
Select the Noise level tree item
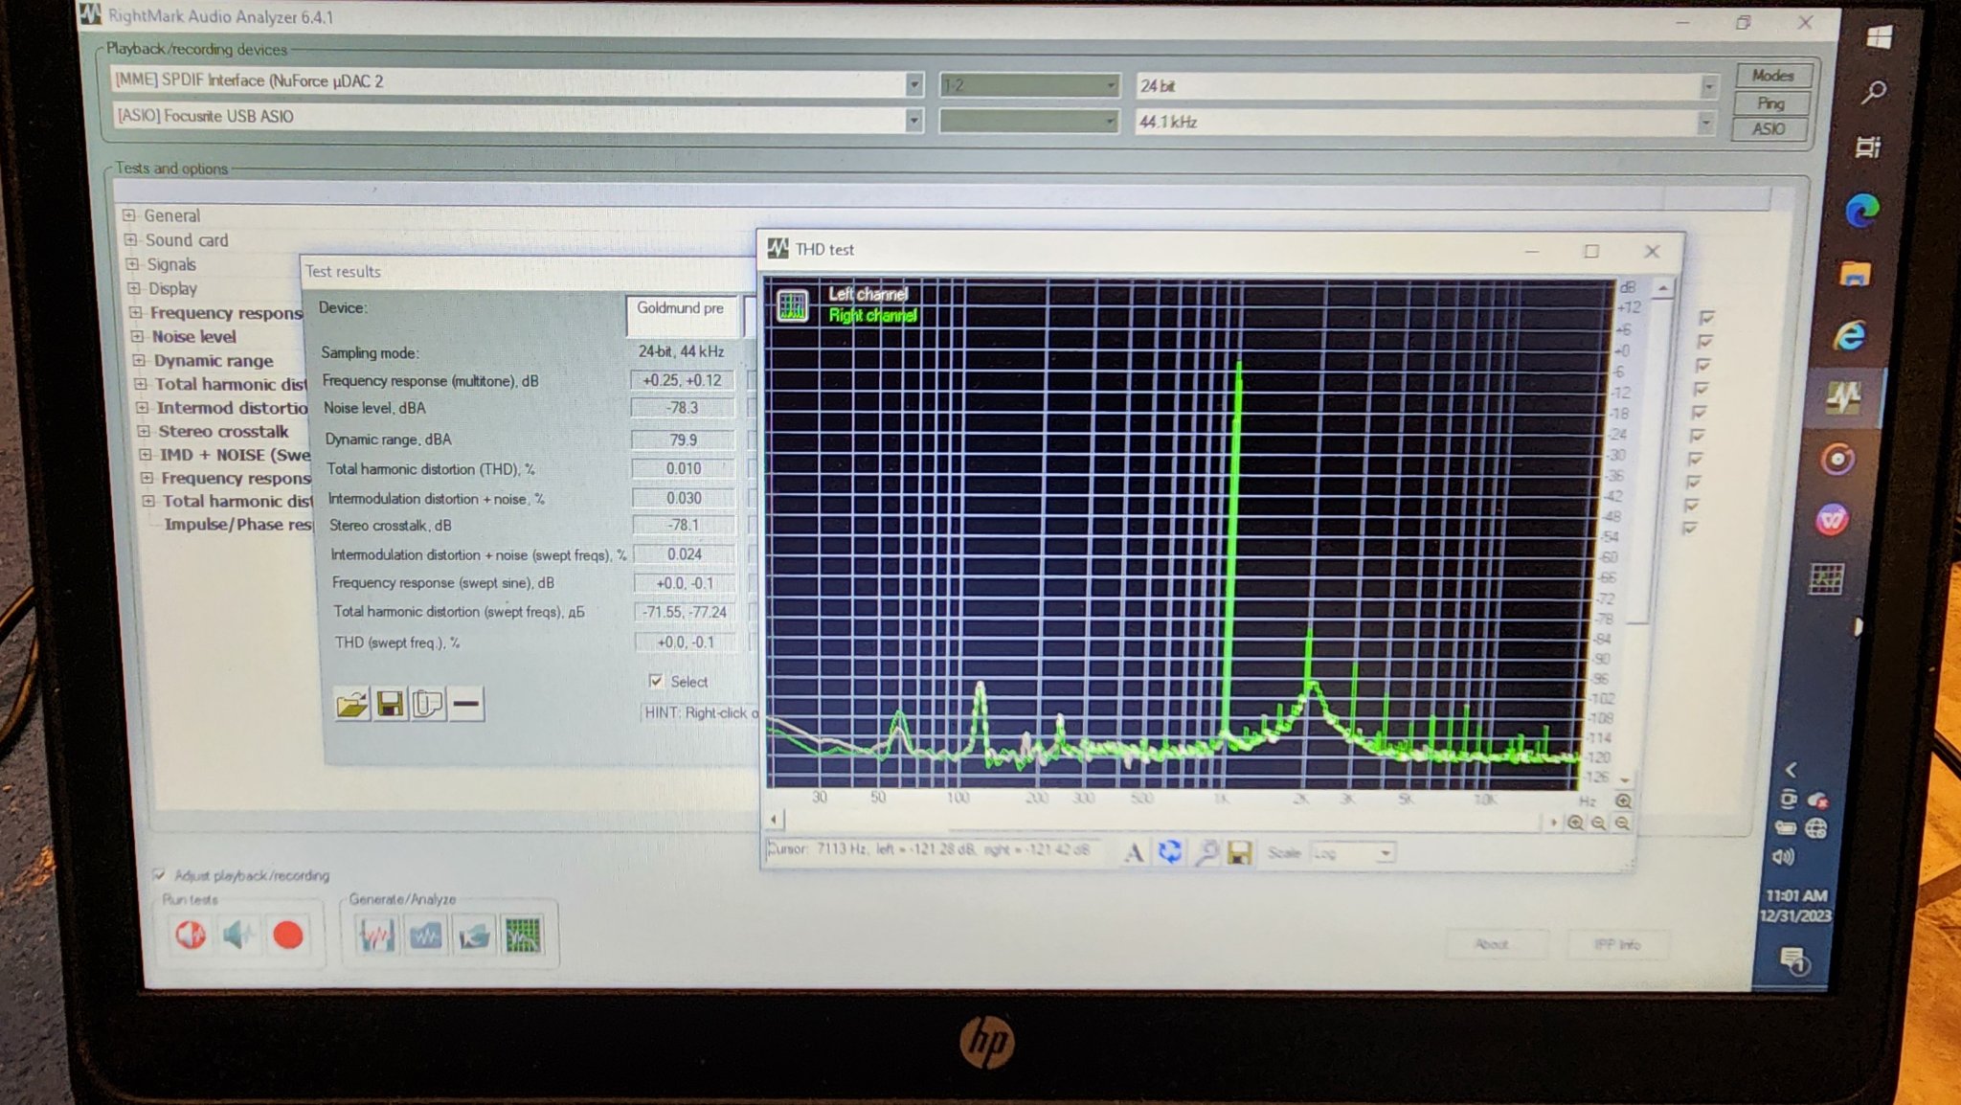click(x=193, y=336)
